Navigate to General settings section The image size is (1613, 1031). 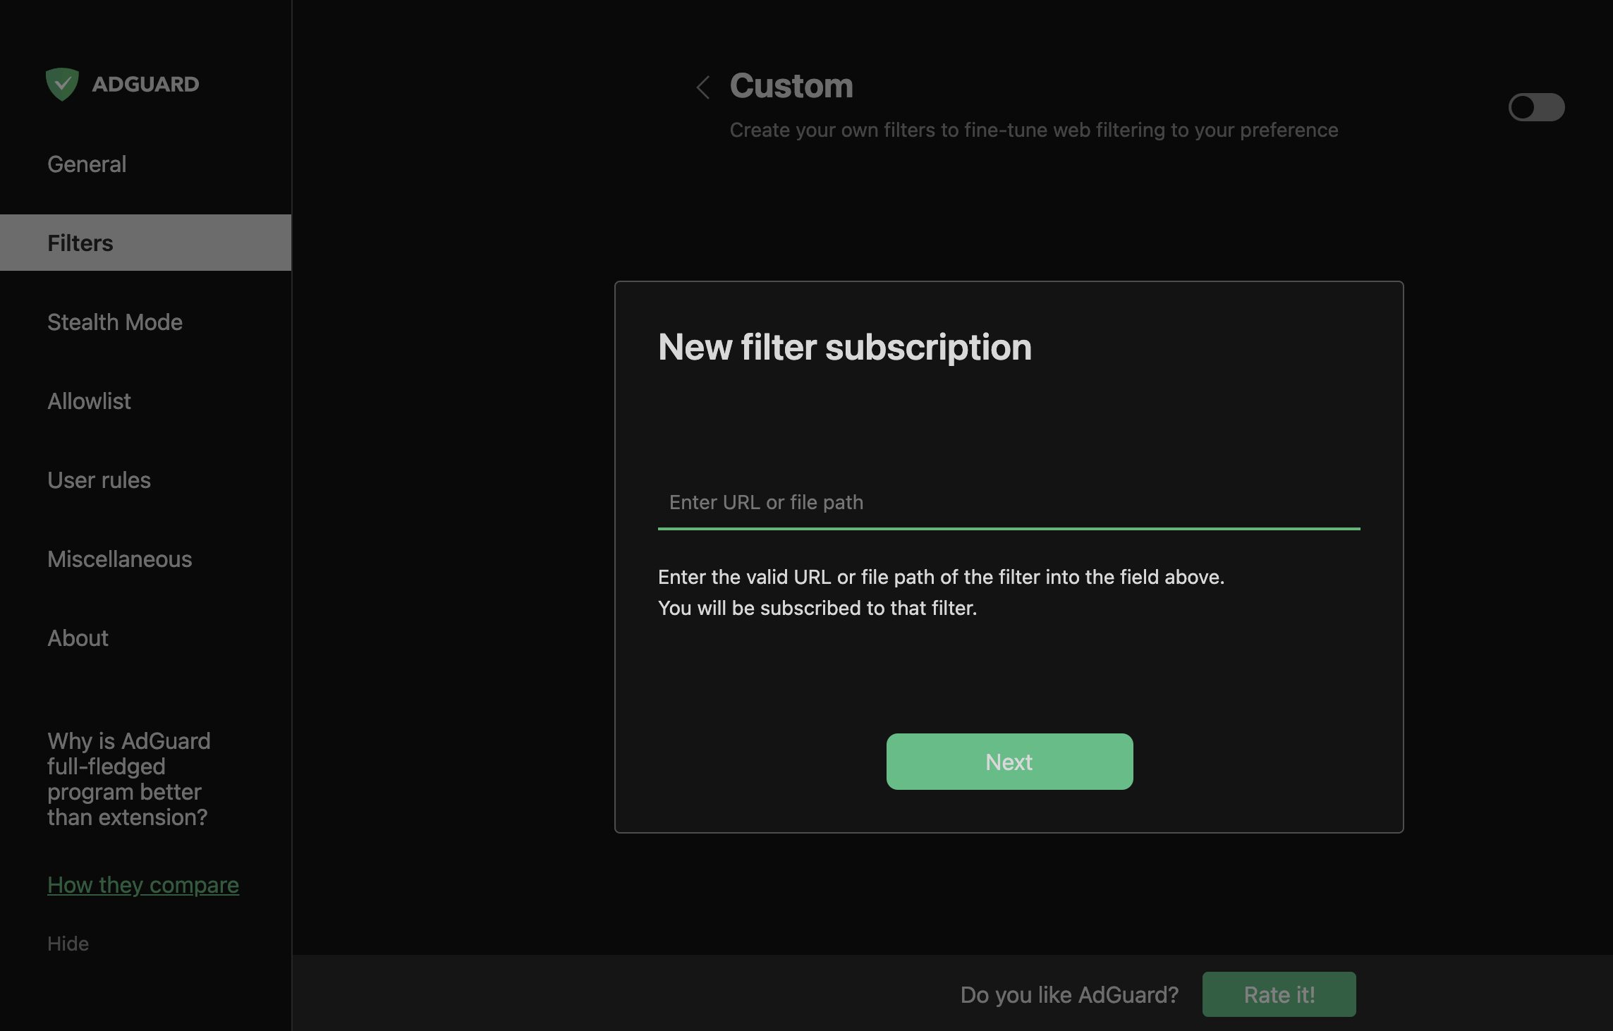point(87,164)
